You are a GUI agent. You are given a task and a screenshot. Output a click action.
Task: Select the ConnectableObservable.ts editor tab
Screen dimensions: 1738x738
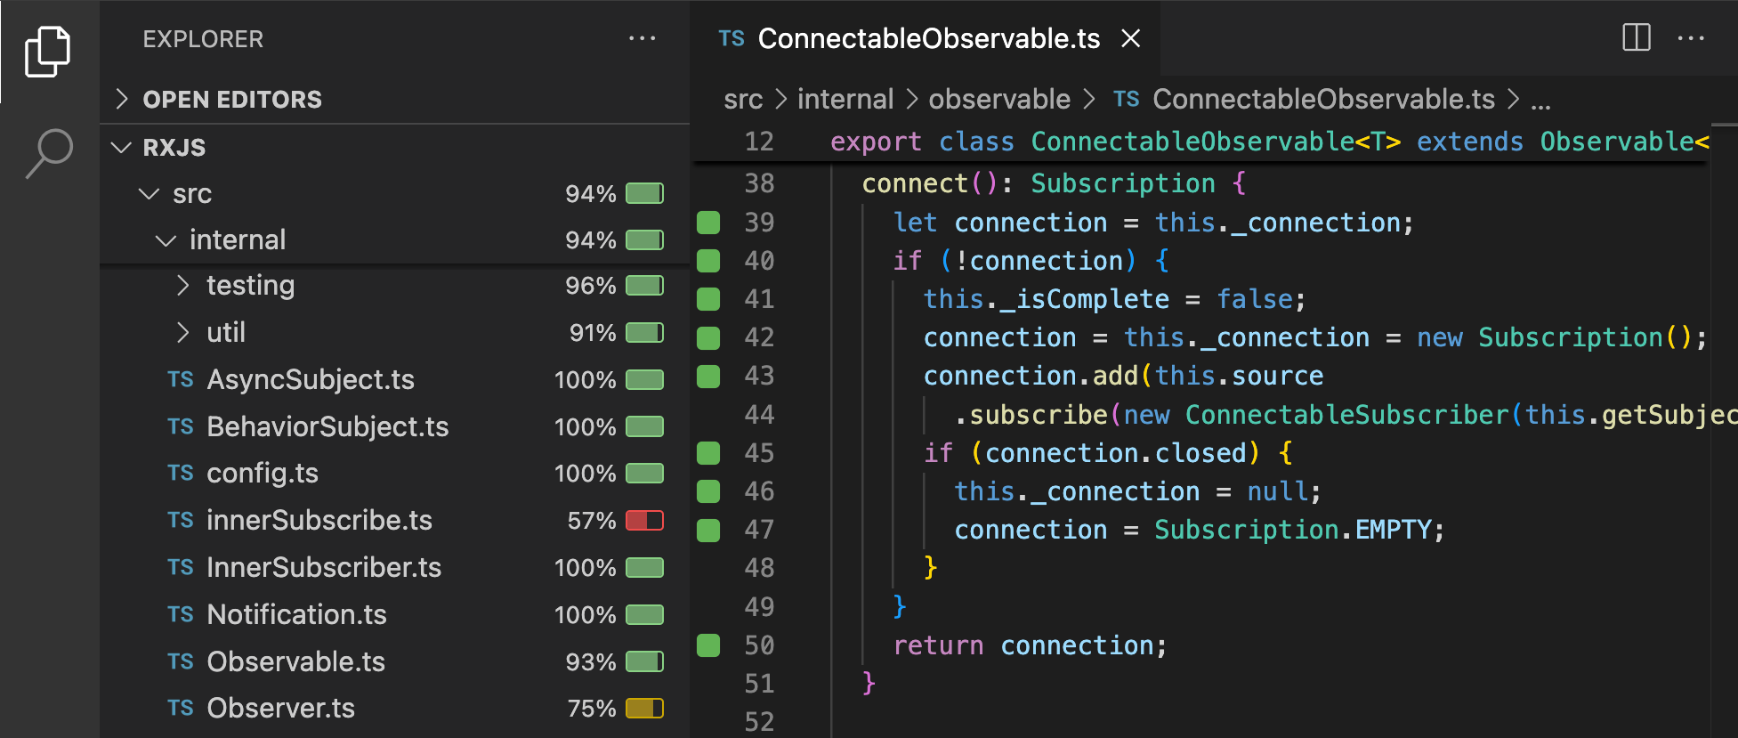coord(926,38)
